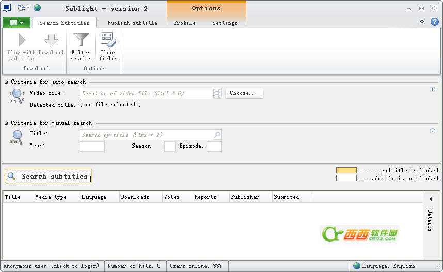Click the white subtitle not linked swatch
443x272 pixels.
click(x=346, y=178)
